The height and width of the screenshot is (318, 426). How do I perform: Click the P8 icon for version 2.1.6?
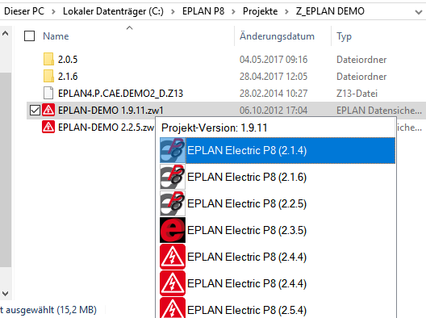(x=173, y=177)
